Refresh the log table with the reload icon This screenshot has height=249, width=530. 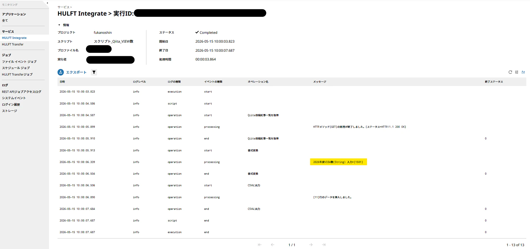click(510, 72)
